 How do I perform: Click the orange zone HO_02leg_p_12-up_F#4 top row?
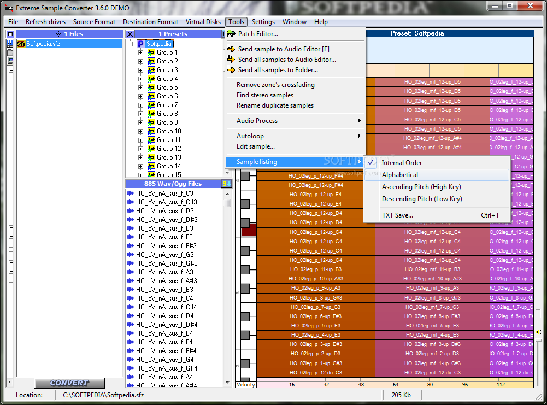(315, 176)
